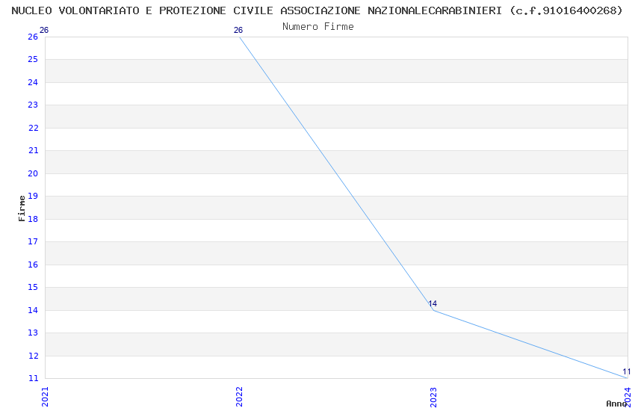Screen dimensions: 635x411
Task: Click the y-axis tick label 14
Action: [x=33, y=310]
